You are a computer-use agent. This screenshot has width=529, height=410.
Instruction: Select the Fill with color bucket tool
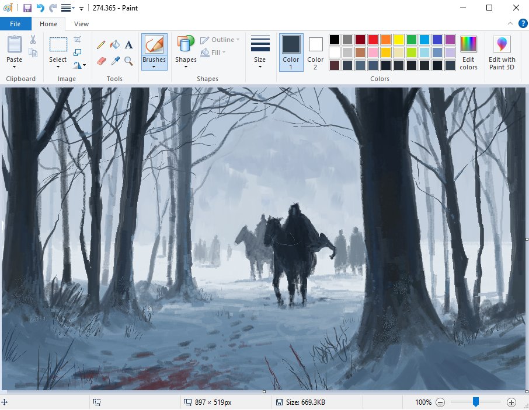pyautogui.click(x=114, y=44)
